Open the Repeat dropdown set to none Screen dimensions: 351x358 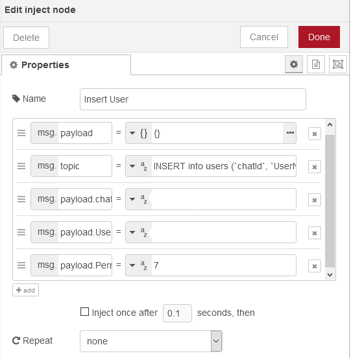pos(151,341)
